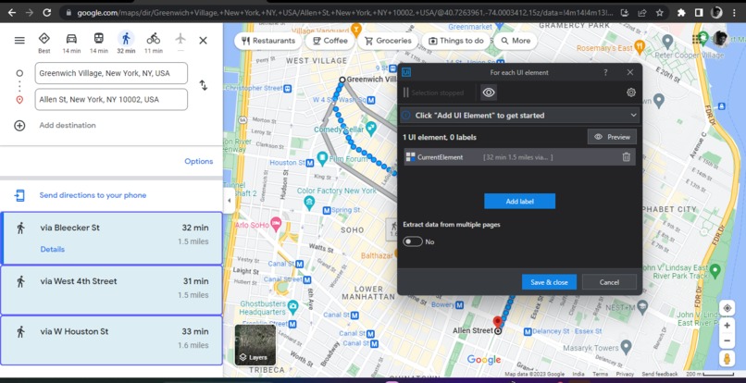746x383 pixels.
Task: Click the Send feedback link
Action: (659, 374)
